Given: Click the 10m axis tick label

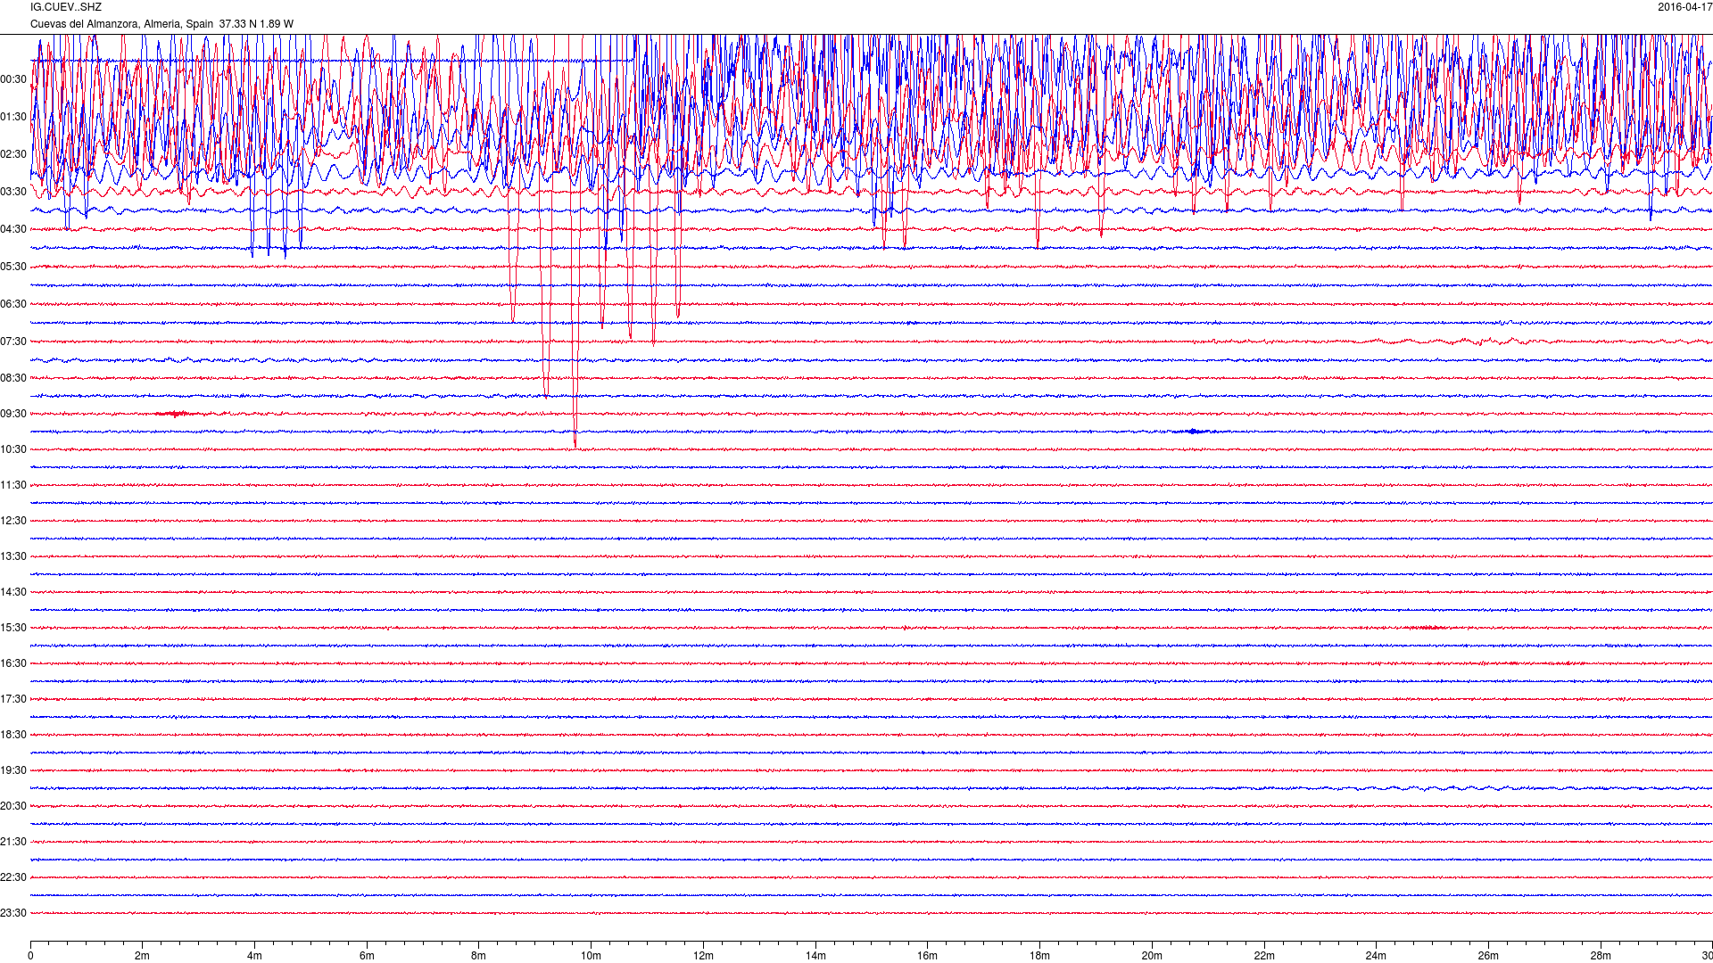Looking at the screenshot, I should (591, 956).
